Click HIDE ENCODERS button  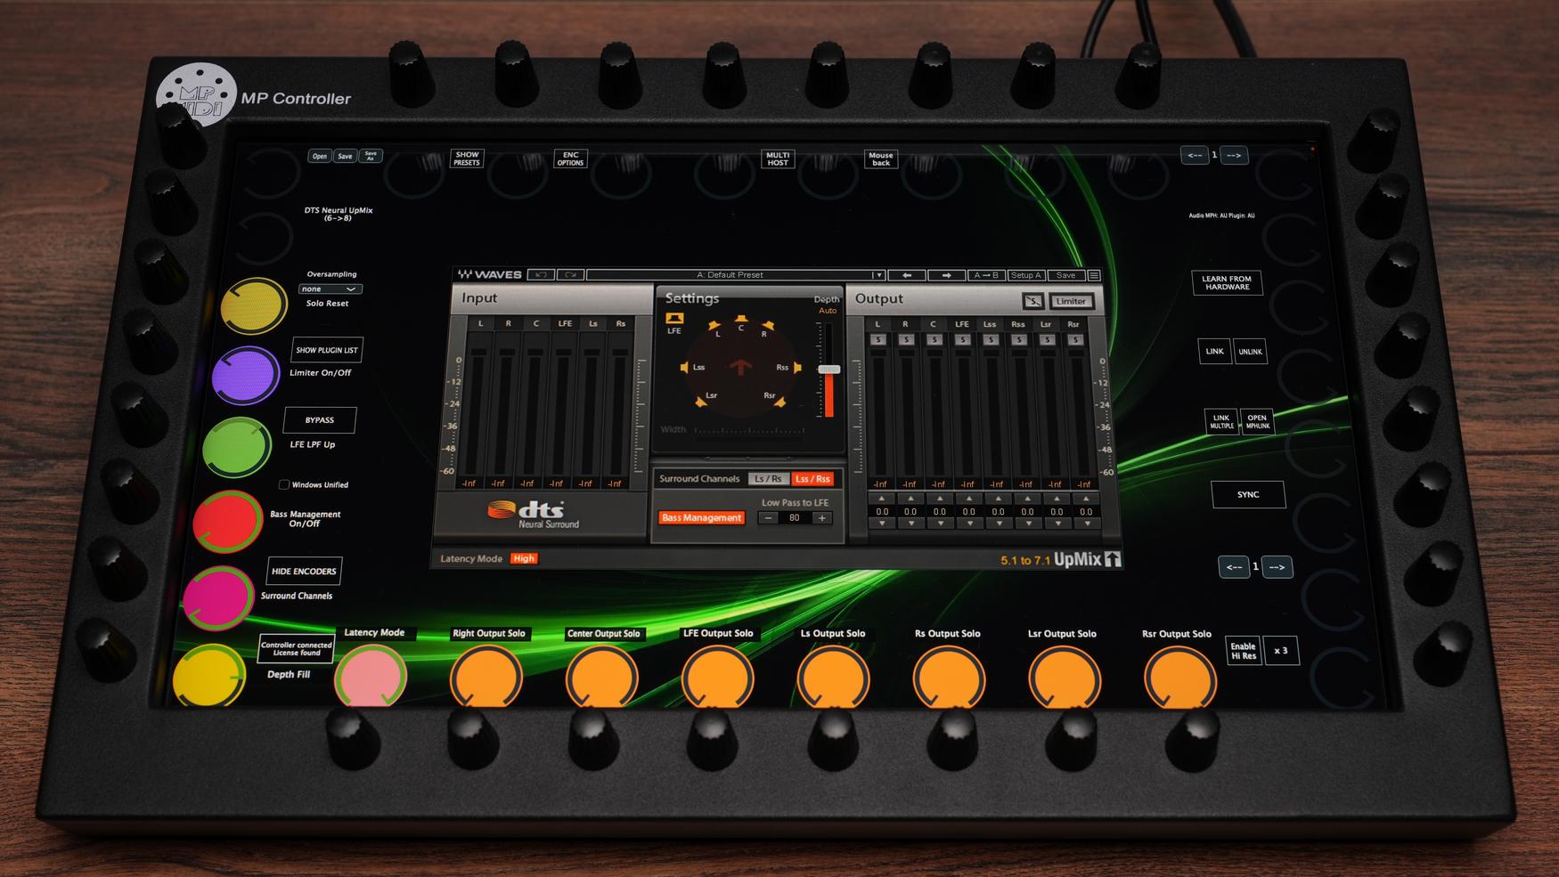pos(304,572)
